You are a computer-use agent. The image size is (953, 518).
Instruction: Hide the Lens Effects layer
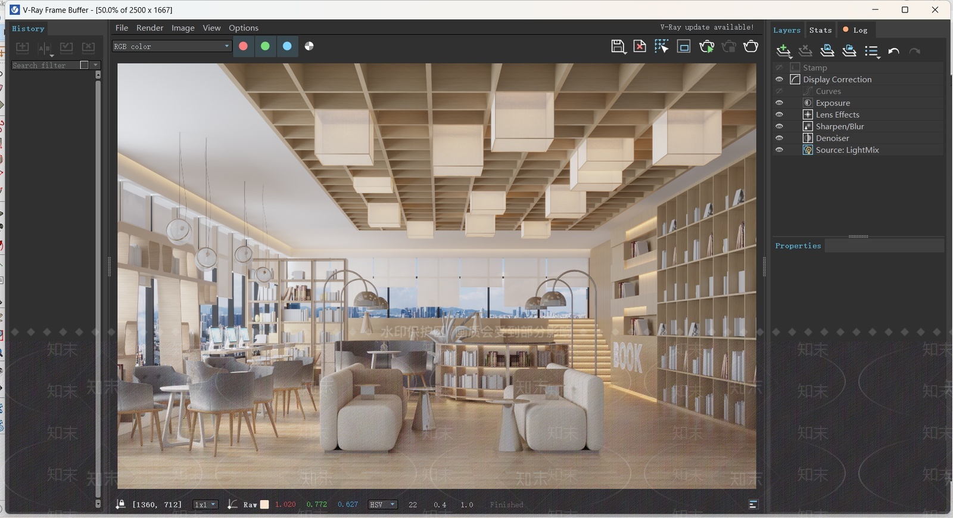click(779, 114)
